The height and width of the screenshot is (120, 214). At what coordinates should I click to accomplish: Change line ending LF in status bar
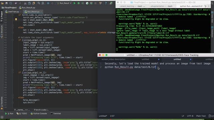[183, 116]
